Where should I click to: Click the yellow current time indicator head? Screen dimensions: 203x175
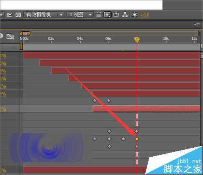(x=137, y=39)
